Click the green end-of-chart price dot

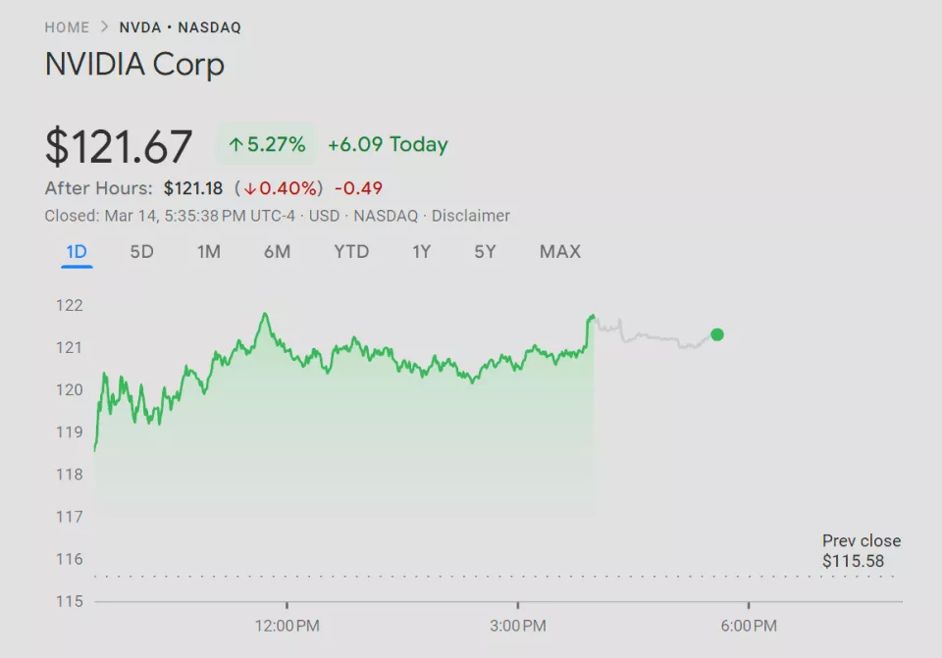tap(717, 334)
